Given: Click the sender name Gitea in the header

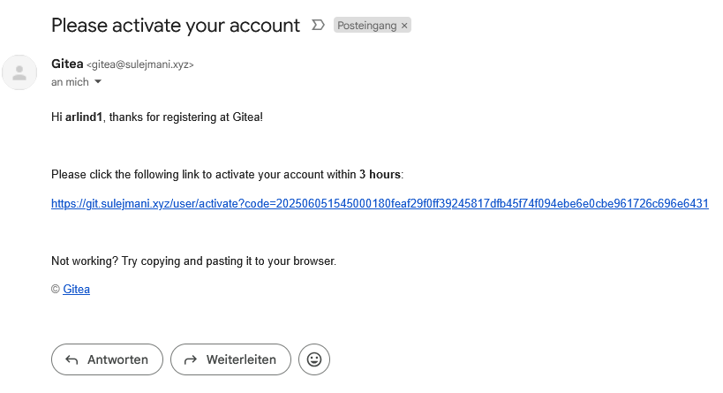Looking at the screenshot, I should [x=66, y=64].
